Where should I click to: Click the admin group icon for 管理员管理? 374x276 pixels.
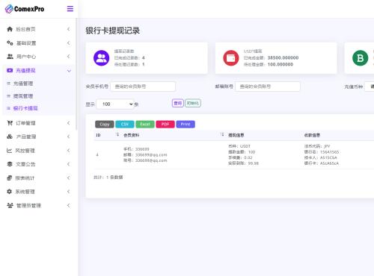click(10, 205)
